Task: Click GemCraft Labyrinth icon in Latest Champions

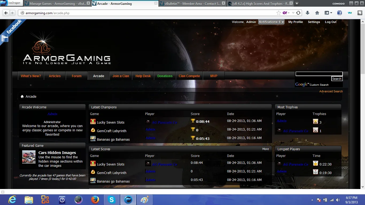Action: click(x=93, y=130)
